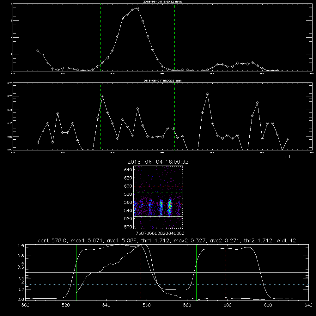Click the dusk plot title text
The width and height of the screenshot is (316, 316).
tap(162, 81)
